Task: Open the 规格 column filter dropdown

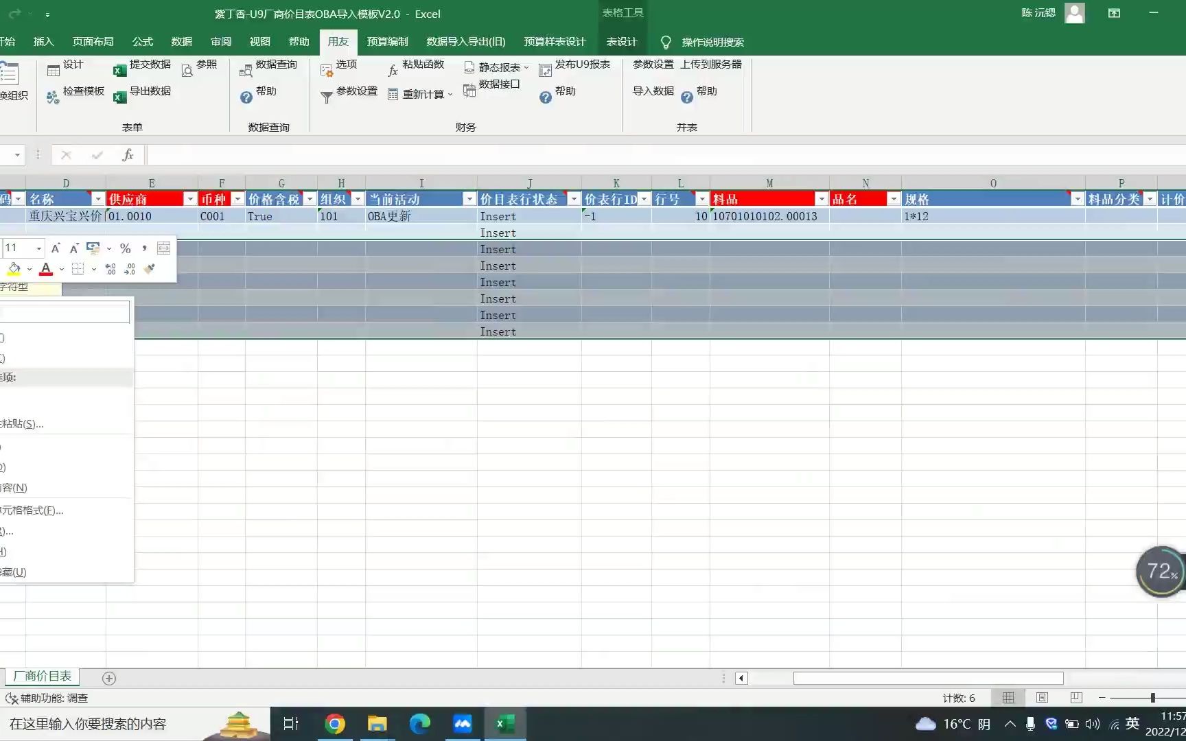Action: [1078, 199]
